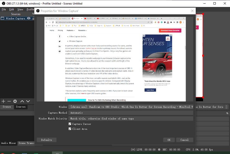Toggle the Client Area checkbox

pos(70,129)
